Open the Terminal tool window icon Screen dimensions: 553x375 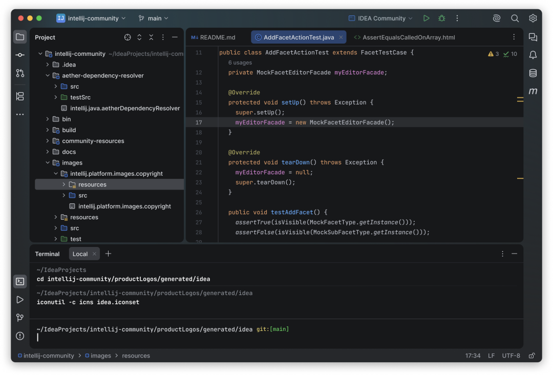pyautogui.click(x=20, y=281)
